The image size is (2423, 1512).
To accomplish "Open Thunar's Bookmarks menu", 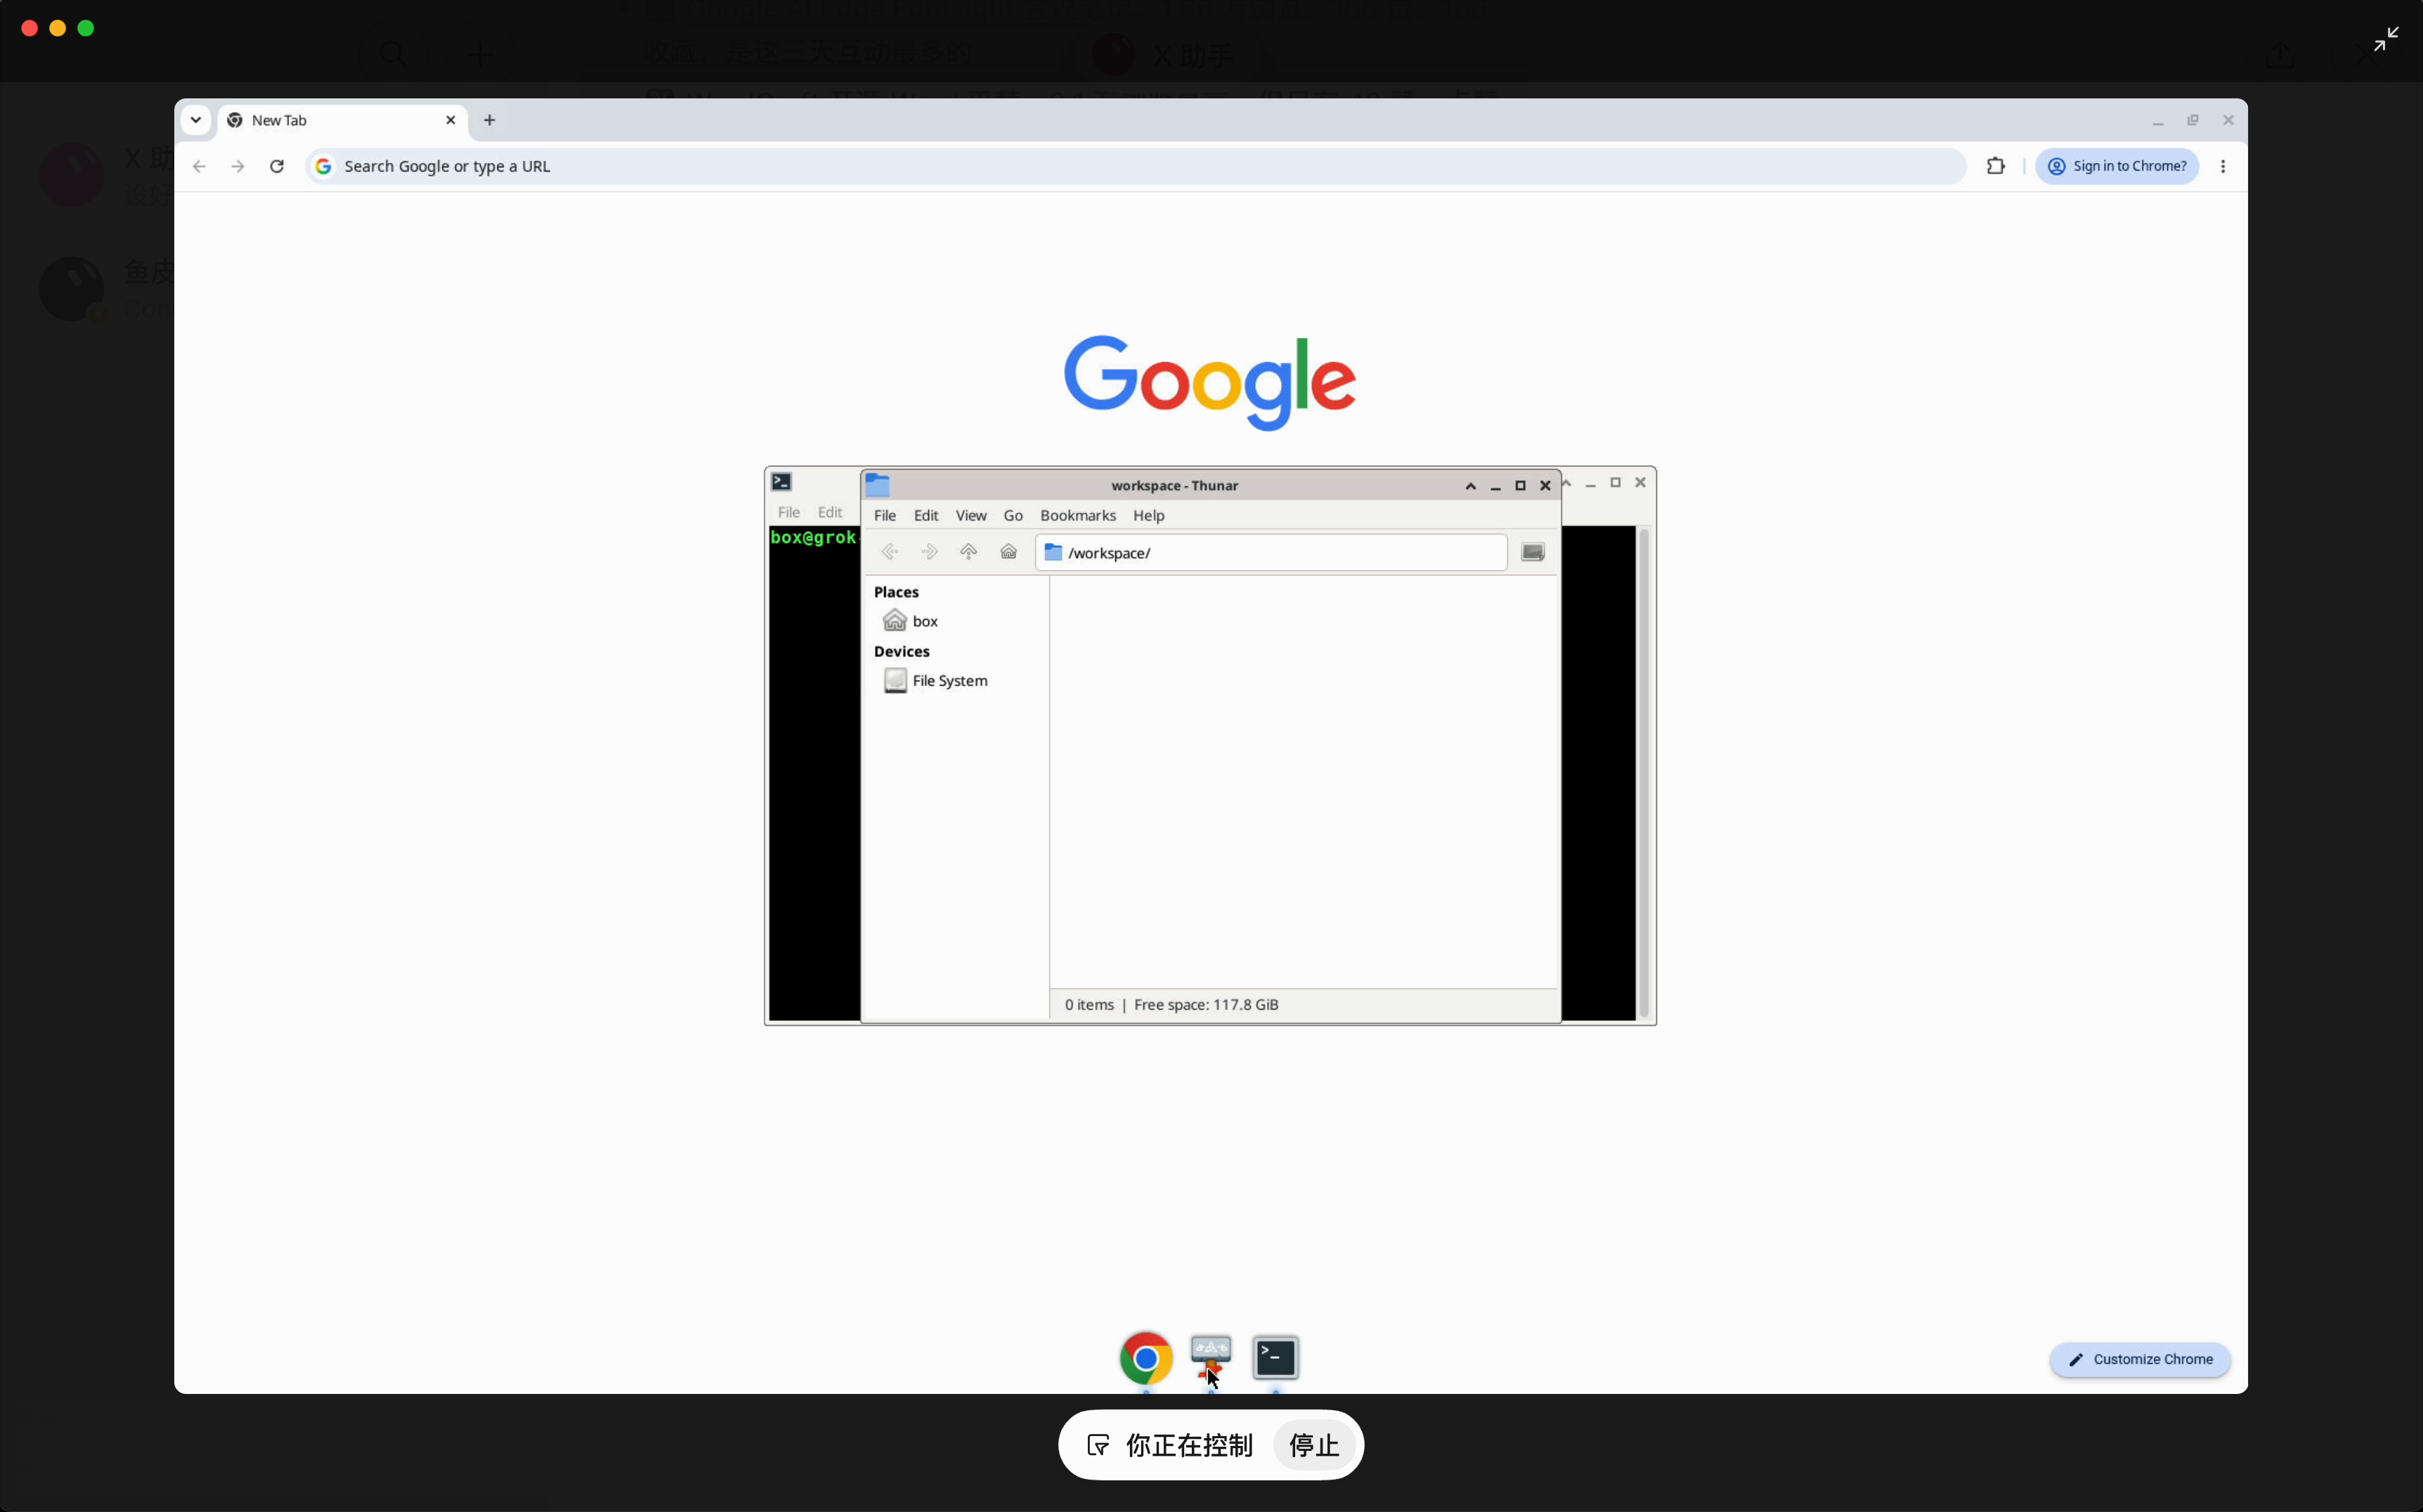I will click(1077, 515).
